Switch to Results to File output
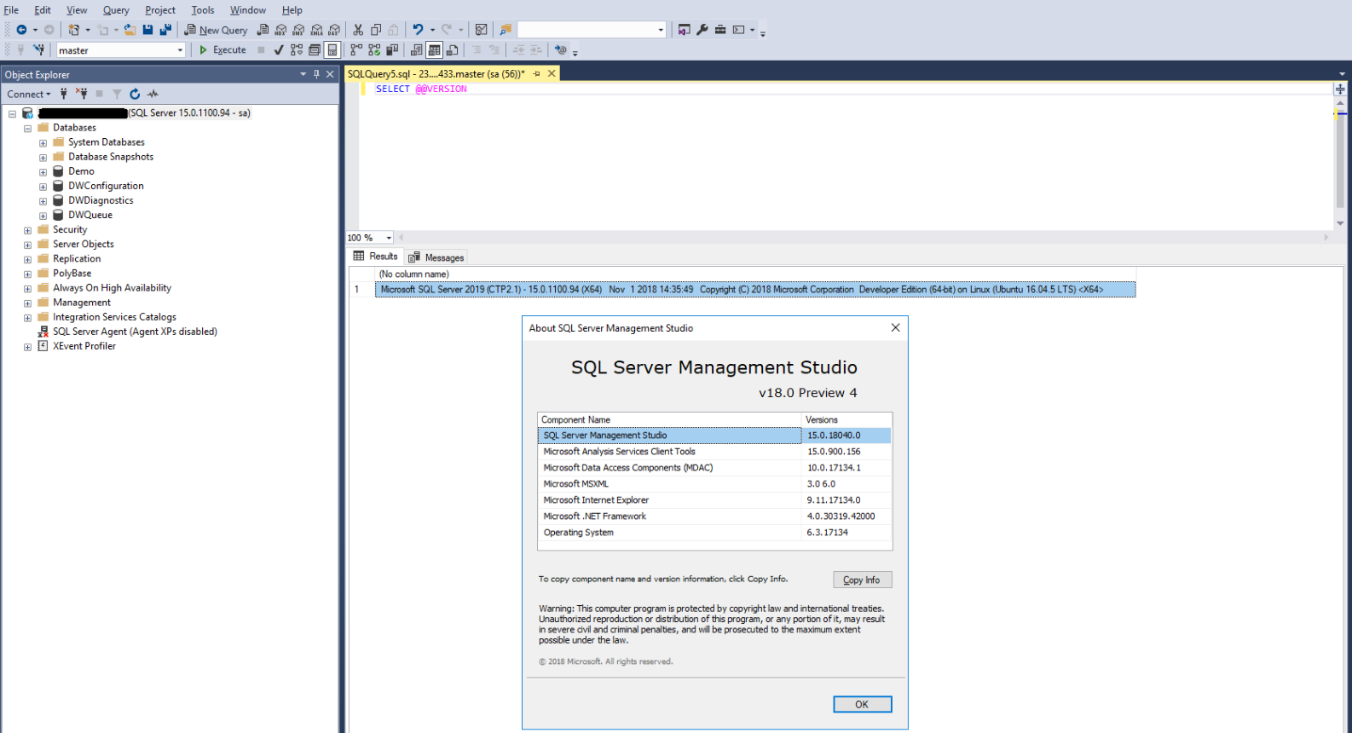The height and width of the screenshot is (733, 1352). (x=452, y=50)
